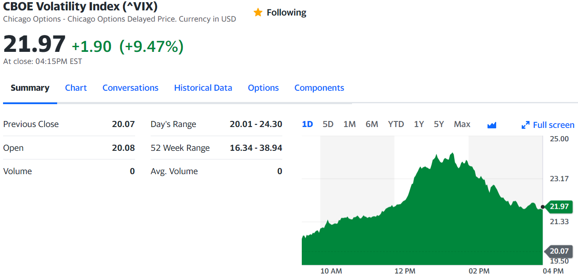The height and width of the screenshot is (277, 578).
Task: Select the YTD chart range
Action: tap(396, 124)
